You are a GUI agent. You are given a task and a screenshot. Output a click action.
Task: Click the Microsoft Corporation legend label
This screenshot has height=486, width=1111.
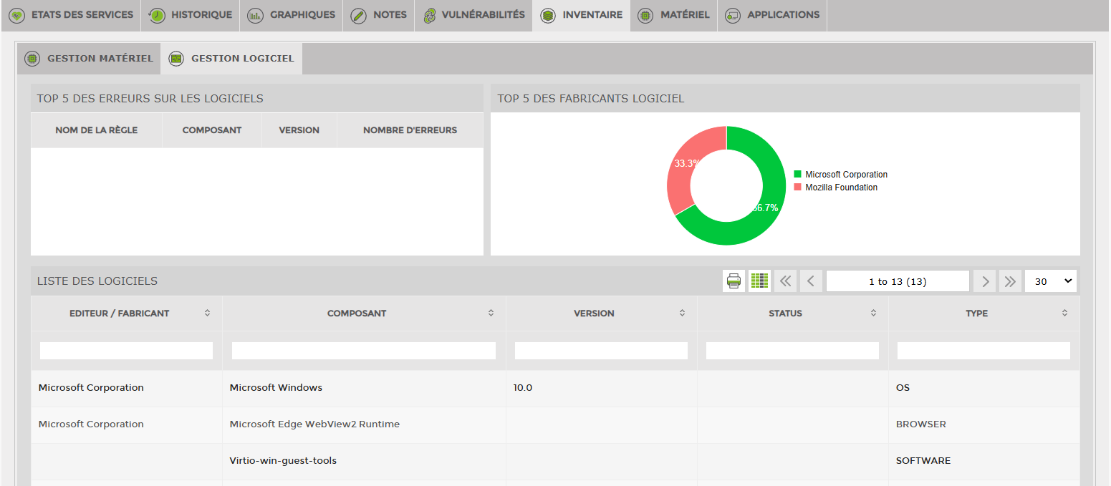coord(846,175)
